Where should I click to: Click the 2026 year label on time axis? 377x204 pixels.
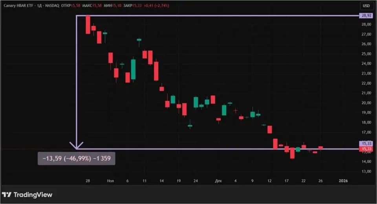click(343, 181)
